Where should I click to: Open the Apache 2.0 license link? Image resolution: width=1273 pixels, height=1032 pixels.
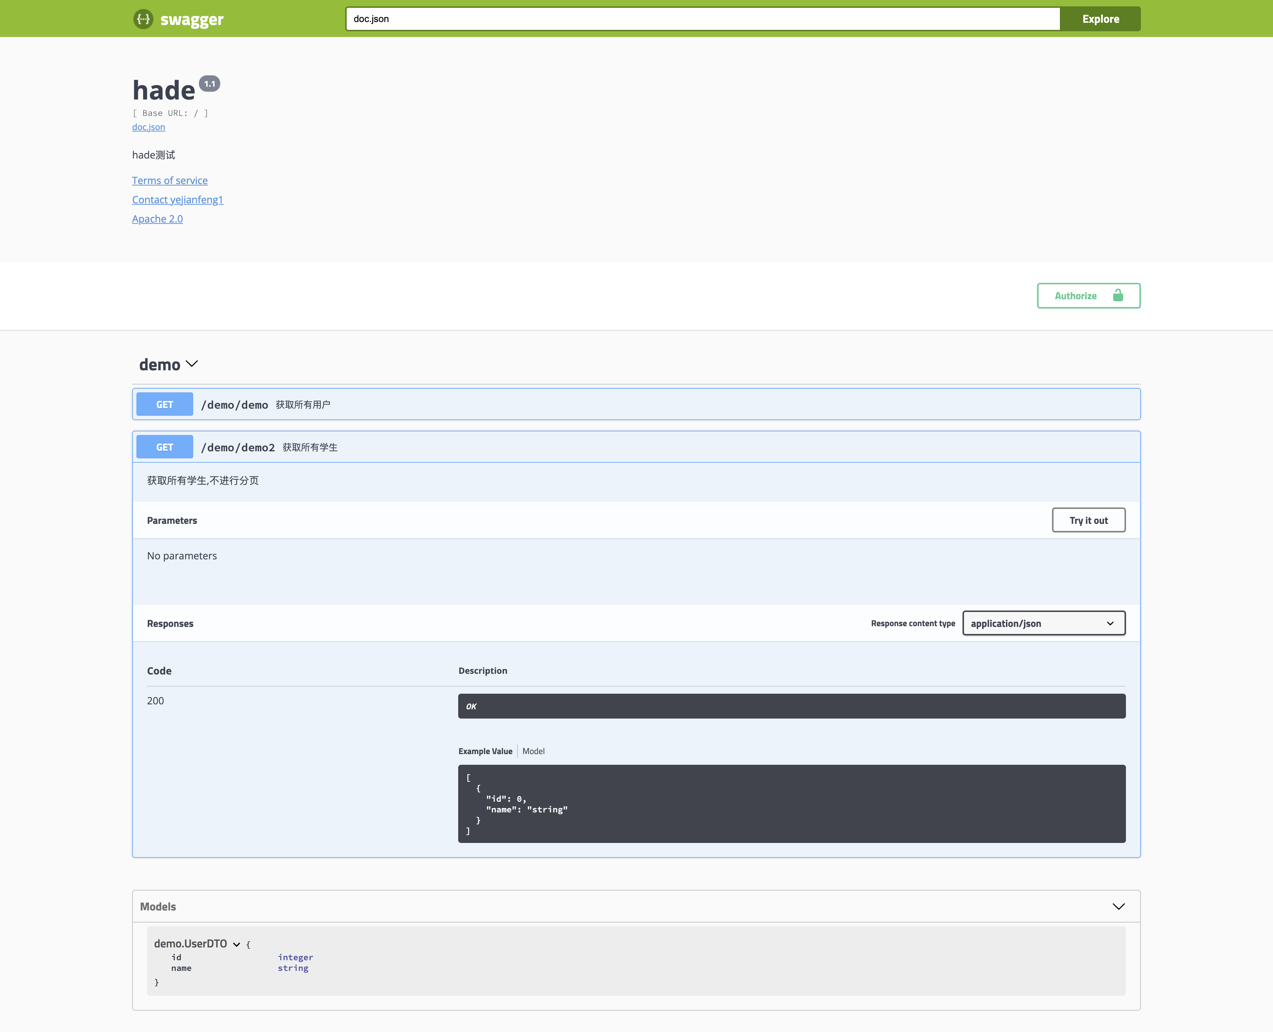coord(157,219)
